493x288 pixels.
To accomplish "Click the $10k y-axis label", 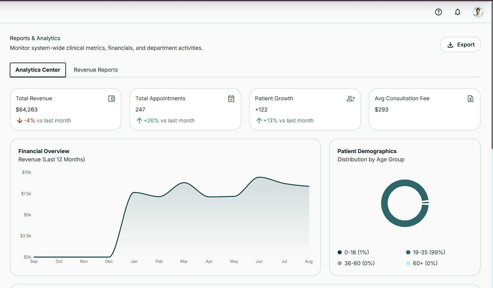I will 27,172.
